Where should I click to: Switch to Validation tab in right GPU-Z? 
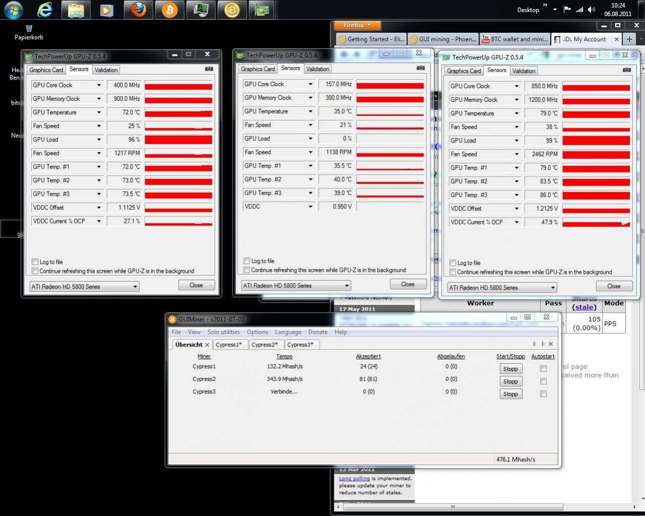523,71
